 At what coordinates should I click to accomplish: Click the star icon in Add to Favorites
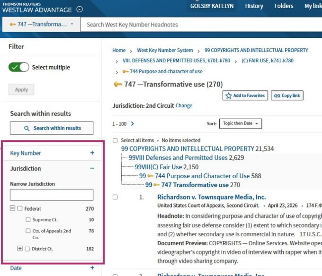click(x=229, y=96)
